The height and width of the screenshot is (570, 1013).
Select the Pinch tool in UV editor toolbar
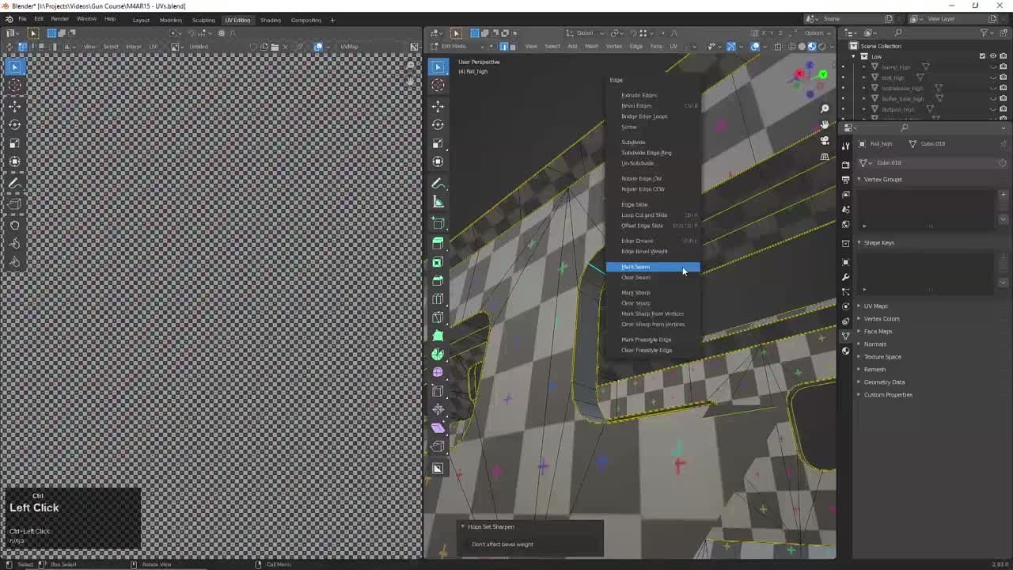tap(15, 262)
